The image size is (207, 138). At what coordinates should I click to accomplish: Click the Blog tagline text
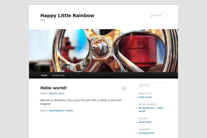click(43, 20)
